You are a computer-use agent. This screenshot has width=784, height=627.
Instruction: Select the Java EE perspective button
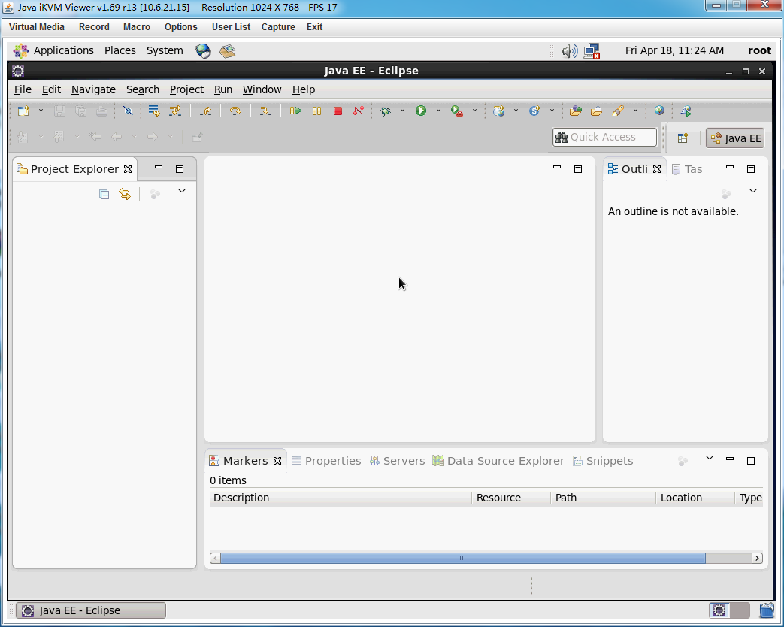pyautogui.click(x=735, y=138)
